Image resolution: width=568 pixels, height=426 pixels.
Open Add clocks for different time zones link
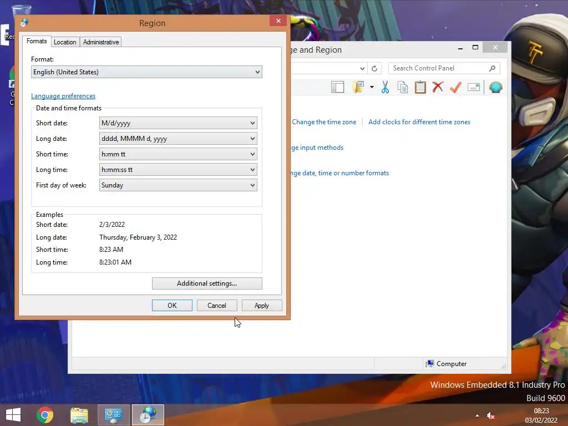(x=419, y=122)
